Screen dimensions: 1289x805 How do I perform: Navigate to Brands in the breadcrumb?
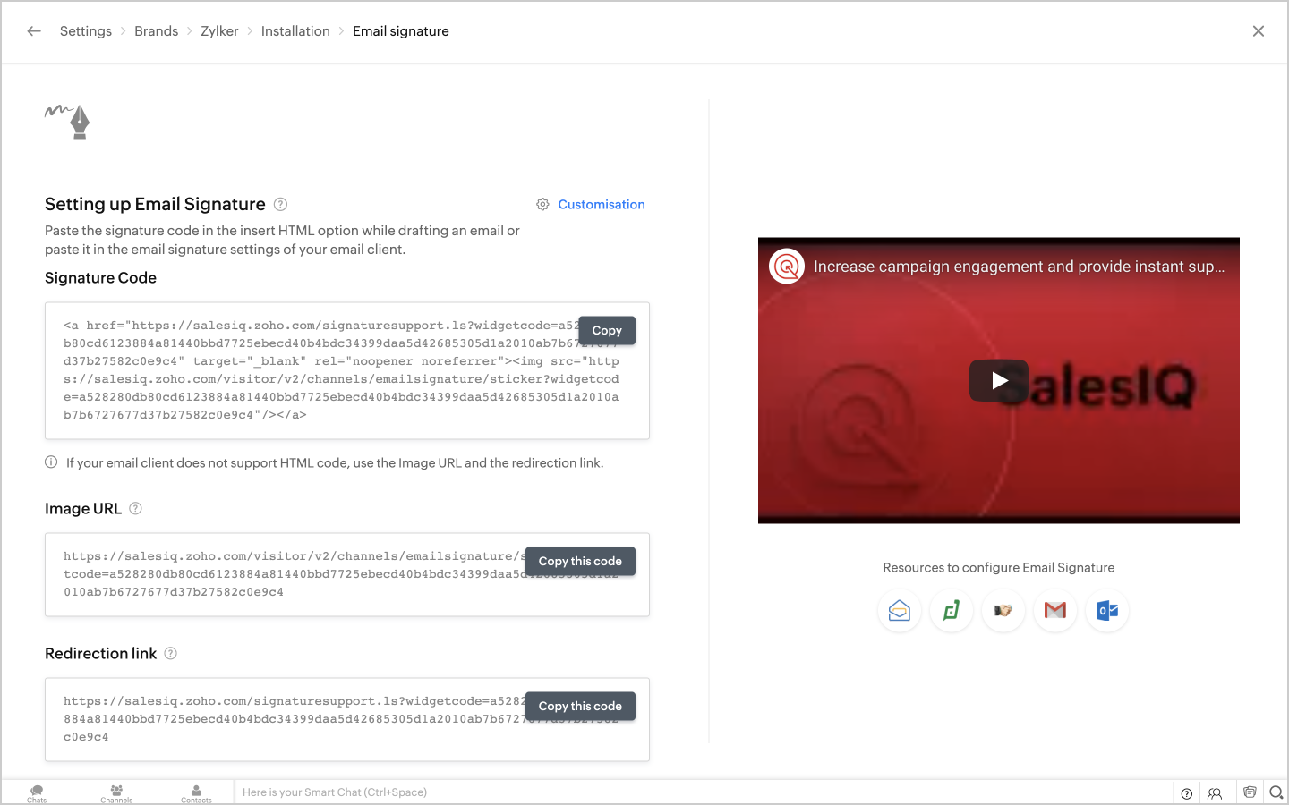(157, 31)
